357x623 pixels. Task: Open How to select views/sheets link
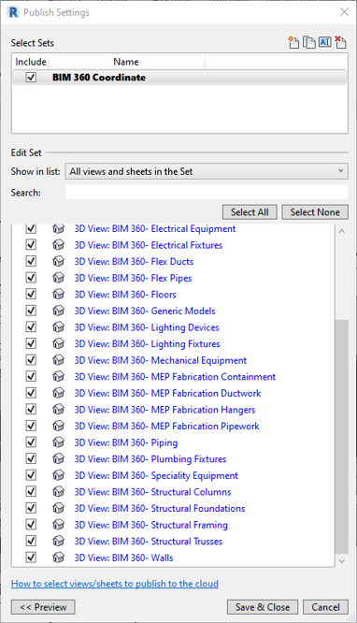coord(115,584)
